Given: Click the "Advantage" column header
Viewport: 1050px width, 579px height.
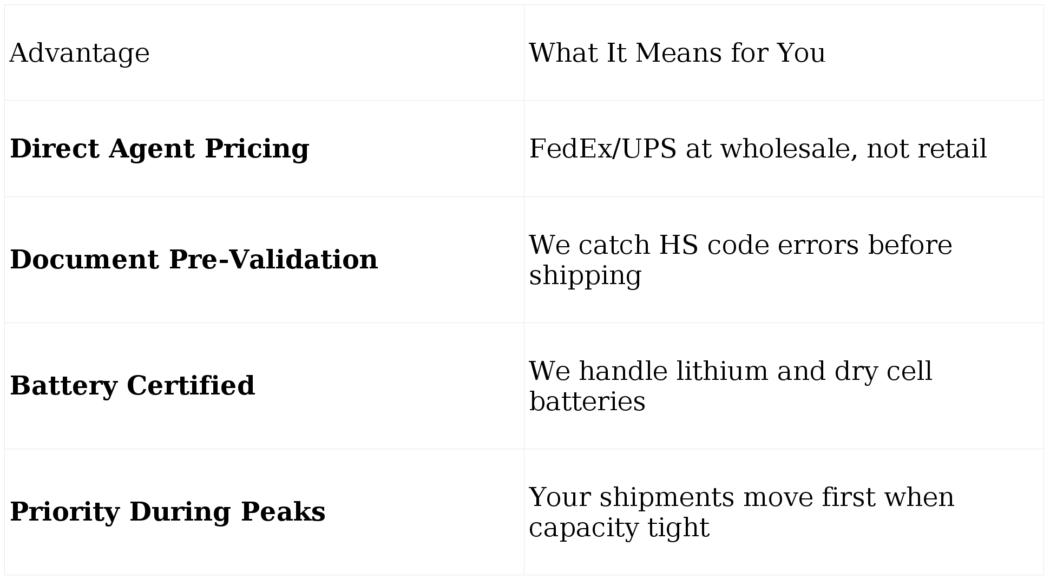Looking at the screenshot, I should [80, 53].
